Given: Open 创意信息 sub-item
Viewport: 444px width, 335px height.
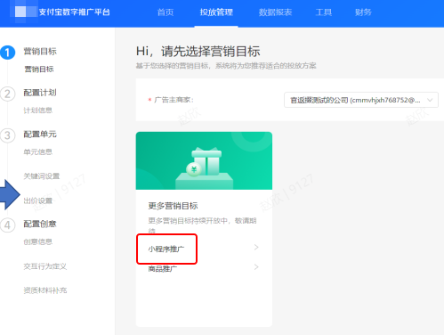Looking at the screenshot, I should click(x=38, y=241).
